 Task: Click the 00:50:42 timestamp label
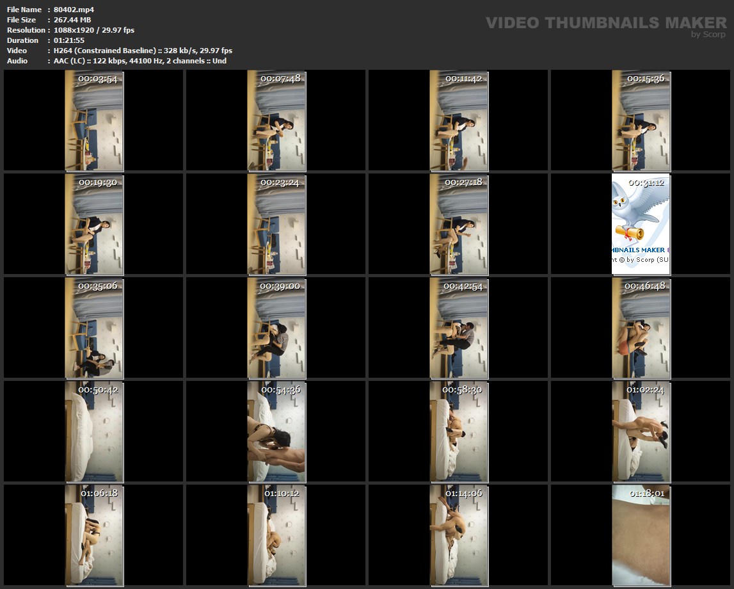coord(97,389)
